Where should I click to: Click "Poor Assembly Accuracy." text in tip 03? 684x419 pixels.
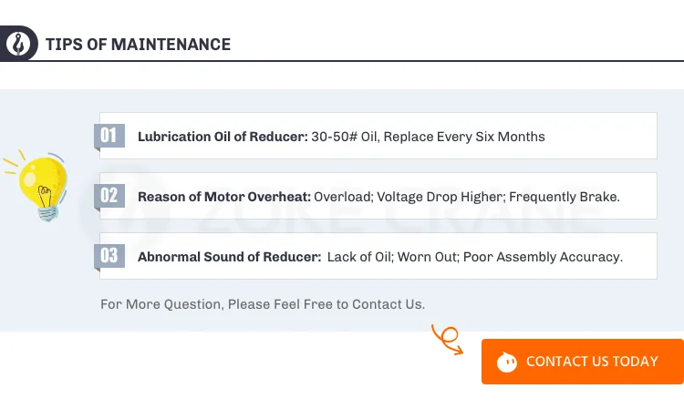(x=543, y=257)
